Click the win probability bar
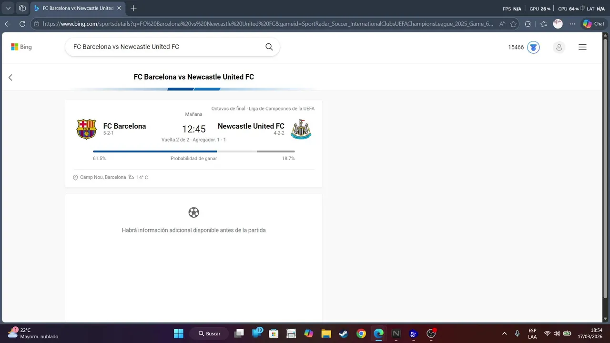The width and height of the screenshot is (610, 343). [194, 151]
